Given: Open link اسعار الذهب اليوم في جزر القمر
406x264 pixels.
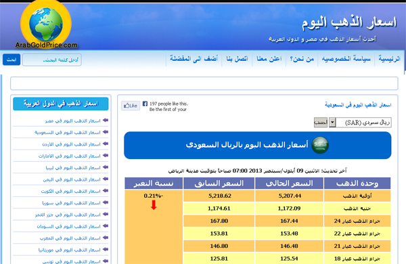Looking at the screenshot, I should 68,215.
